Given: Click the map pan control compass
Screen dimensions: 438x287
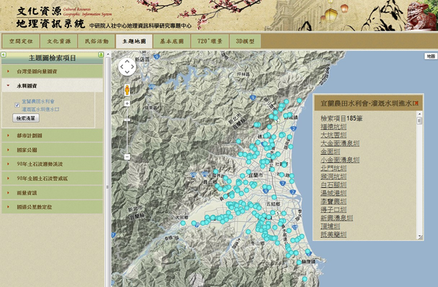Looking at the screenshot, I should click(127, 67).
